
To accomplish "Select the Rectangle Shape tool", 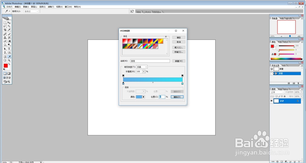I will 9,53.
